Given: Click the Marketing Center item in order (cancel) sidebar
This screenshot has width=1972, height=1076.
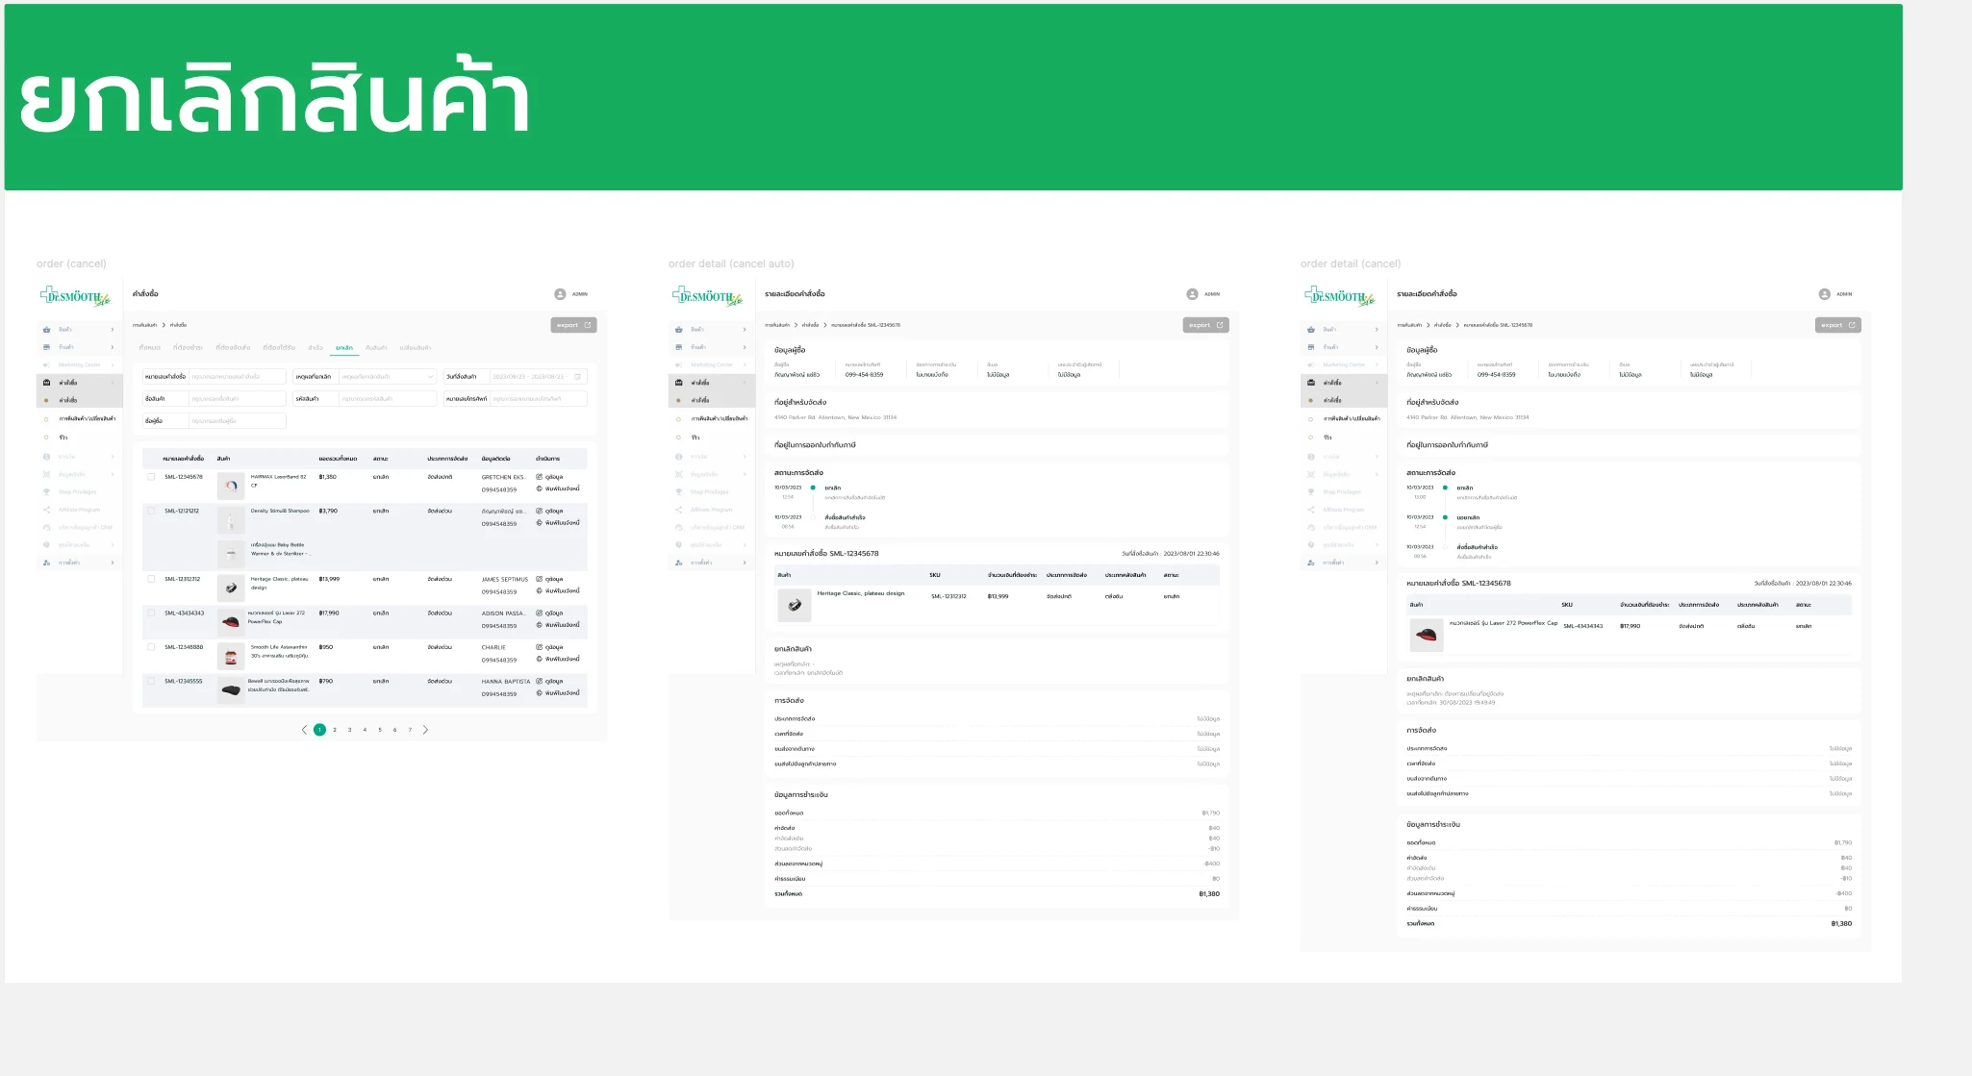Looking at the screenshot, I should [x=79, y=365].
